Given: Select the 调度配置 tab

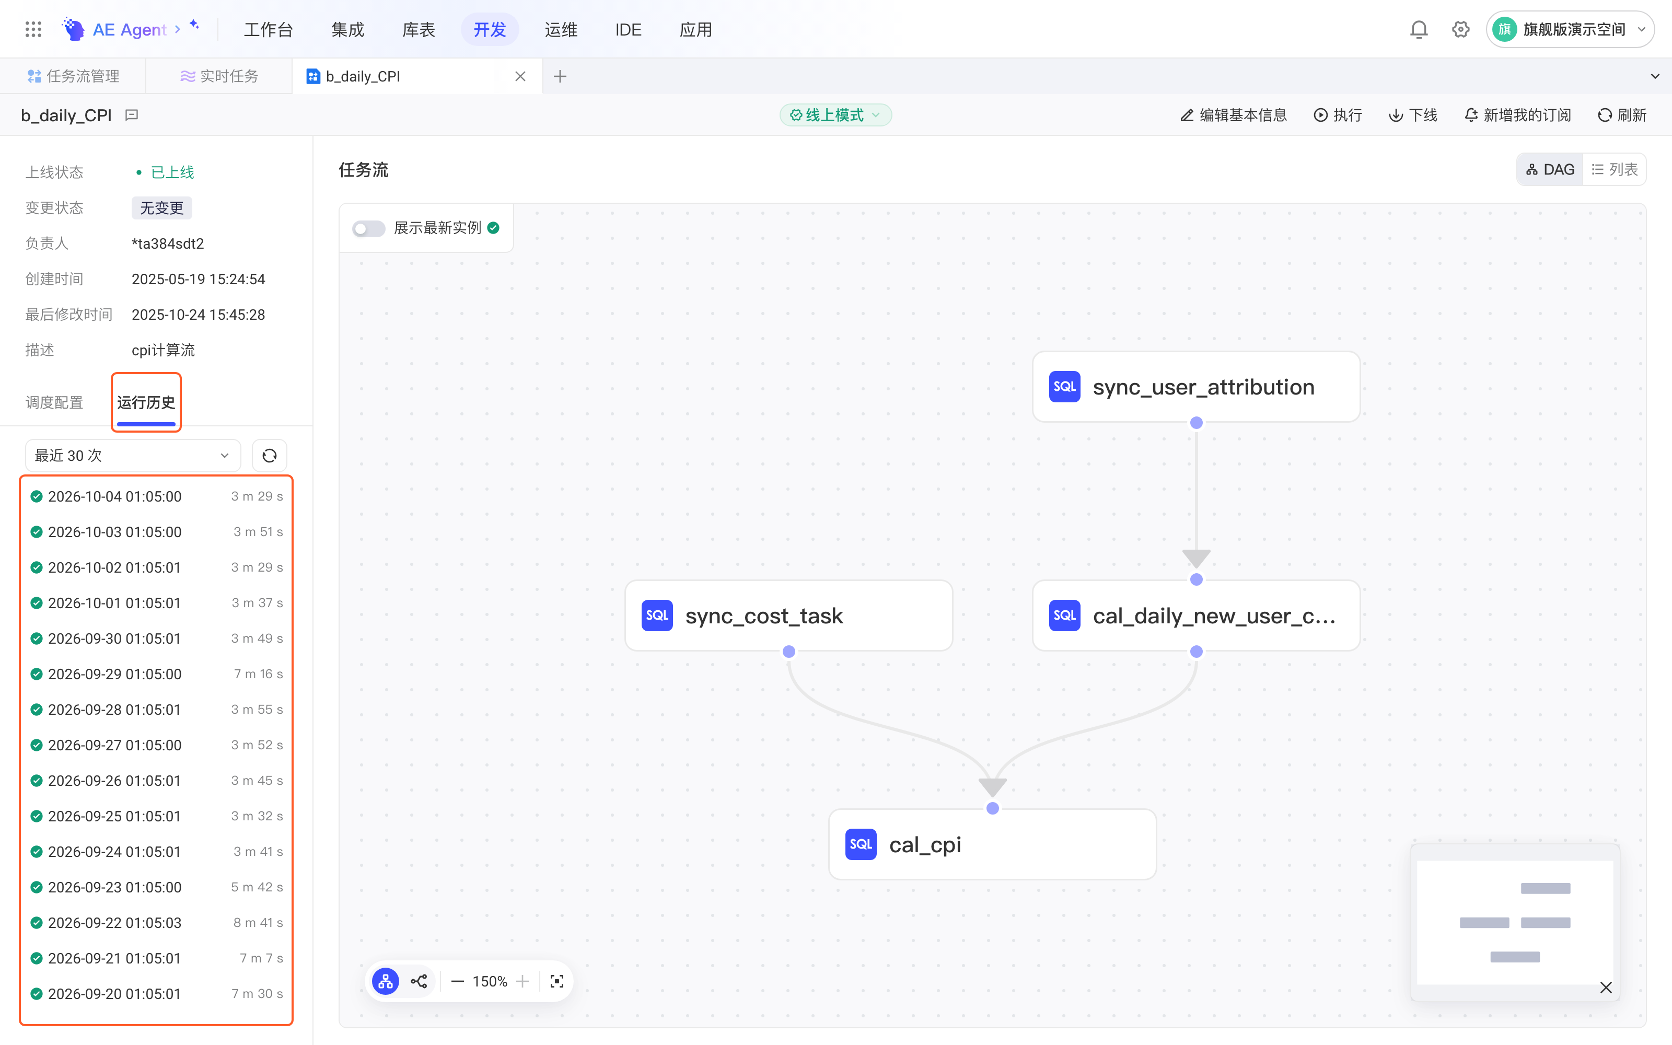Looking at the screenshot, I should pos(54,402).
